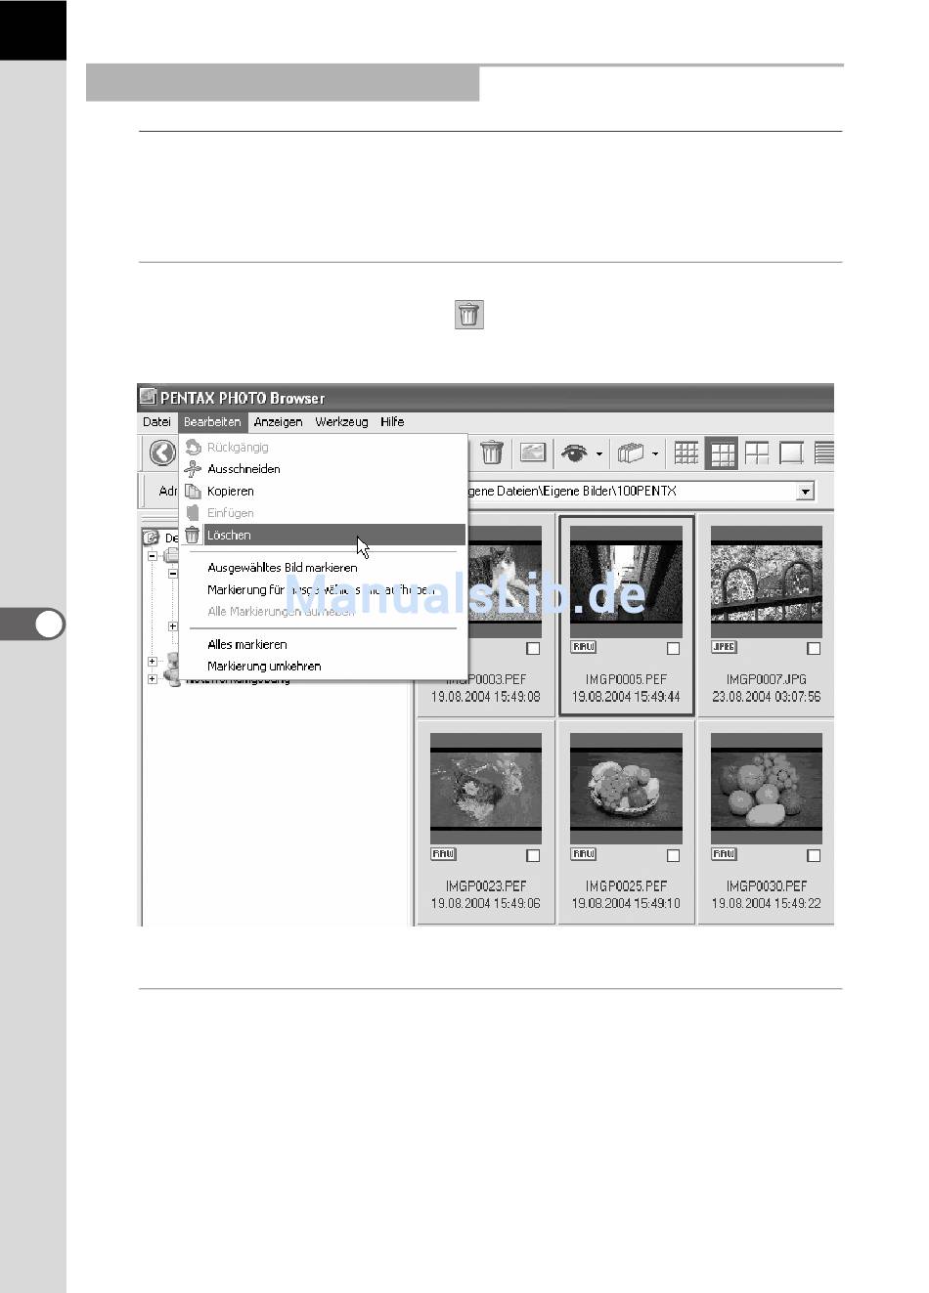The width and height of the screenshot is (929, 1293).
Task: Click the picture icon next to the toolbar trash
Action: [x=533, y=453]
